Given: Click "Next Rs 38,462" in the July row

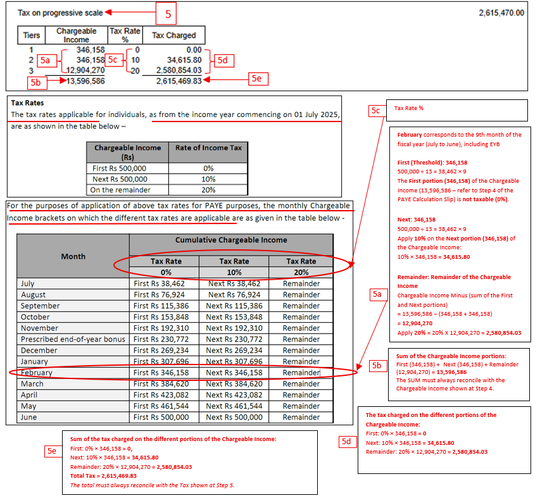Looking at the screenshot, I should click(x=234, y=283).
